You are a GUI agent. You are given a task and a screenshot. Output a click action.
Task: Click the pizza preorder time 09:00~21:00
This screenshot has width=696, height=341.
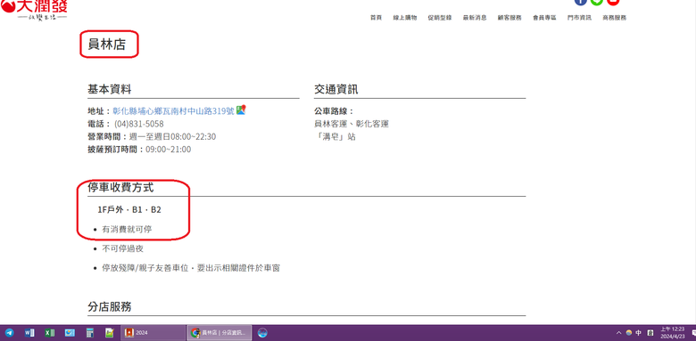pyautogui.click(x=169, y=150)
